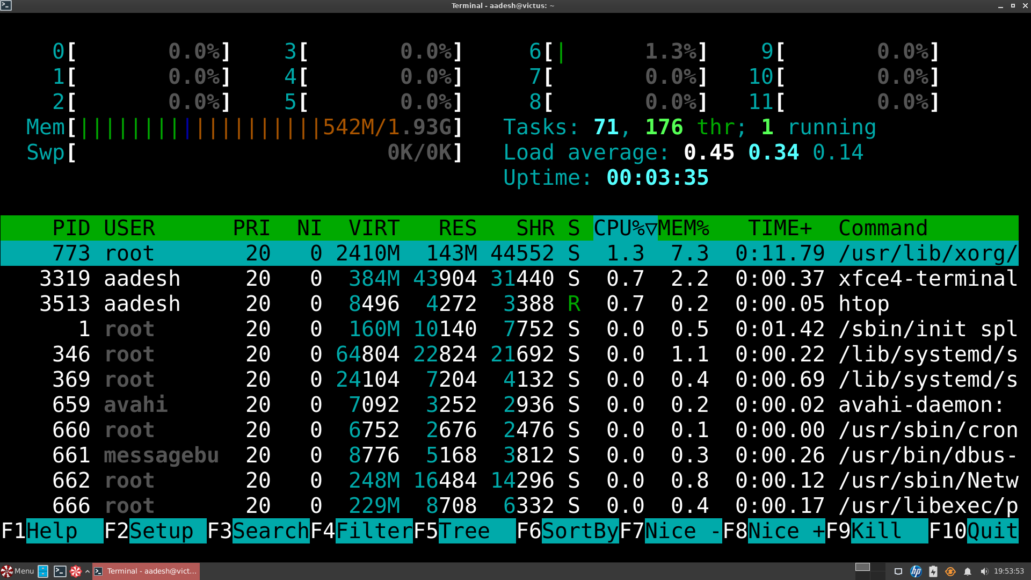Viewport: 1031px width, 580px height.
Task: Mute audio via the speaker tray icon
Action: click(985, 571)
